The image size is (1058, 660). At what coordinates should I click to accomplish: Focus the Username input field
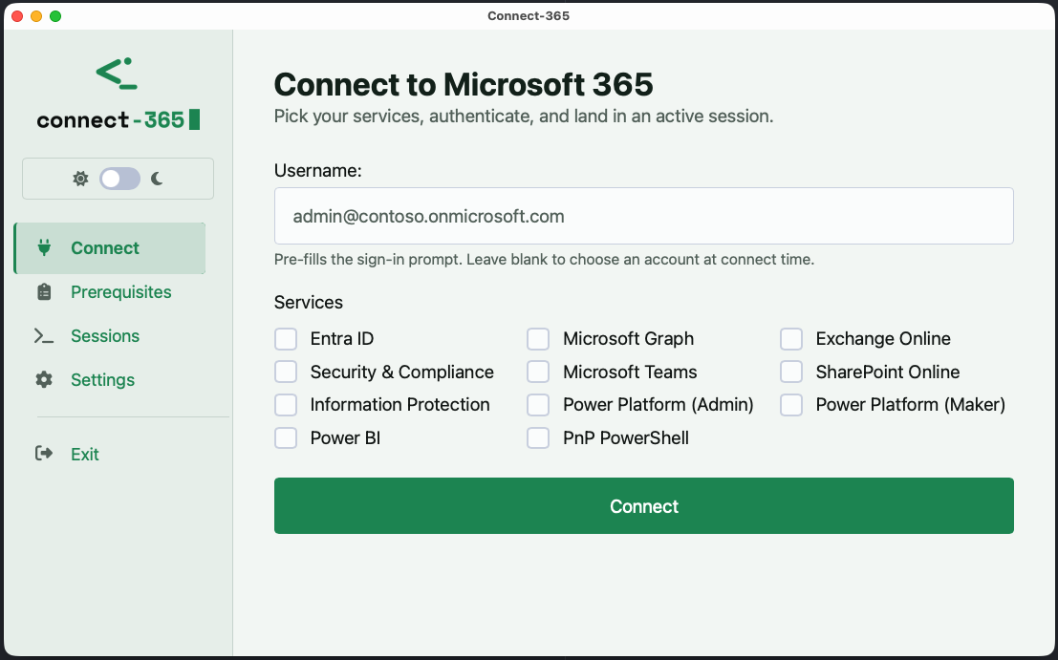(x=644, y=216)
